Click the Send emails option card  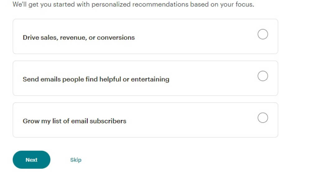[x=145, y=78]
